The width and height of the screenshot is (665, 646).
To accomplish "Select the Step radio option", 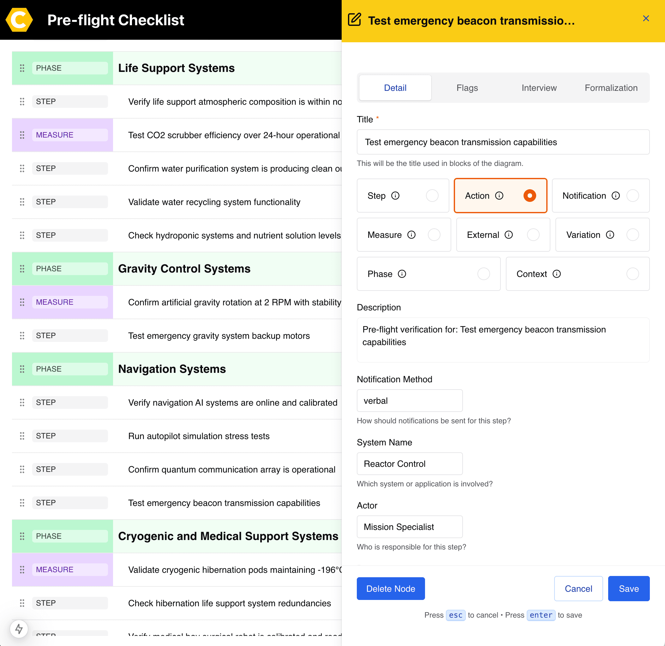I will pyautogui.click(x=432, y=196).
